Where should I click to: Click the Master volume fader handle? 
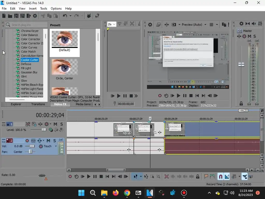coord(241,64)
